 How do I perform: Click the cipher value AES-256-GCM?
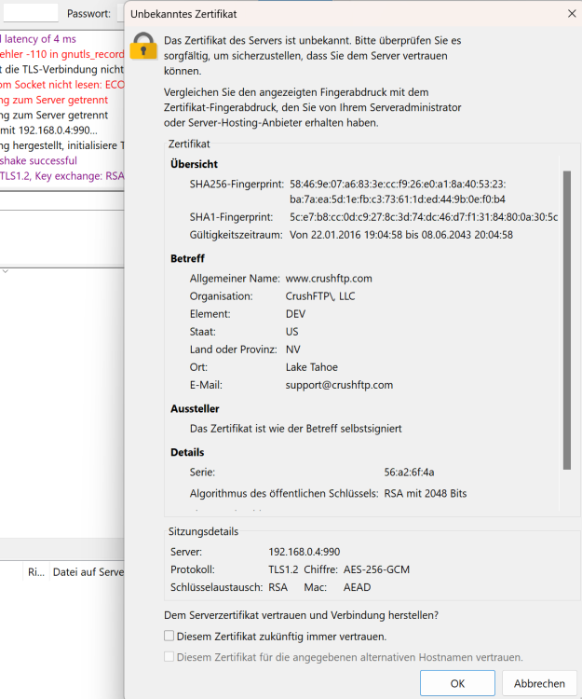[x=376, y=569]
